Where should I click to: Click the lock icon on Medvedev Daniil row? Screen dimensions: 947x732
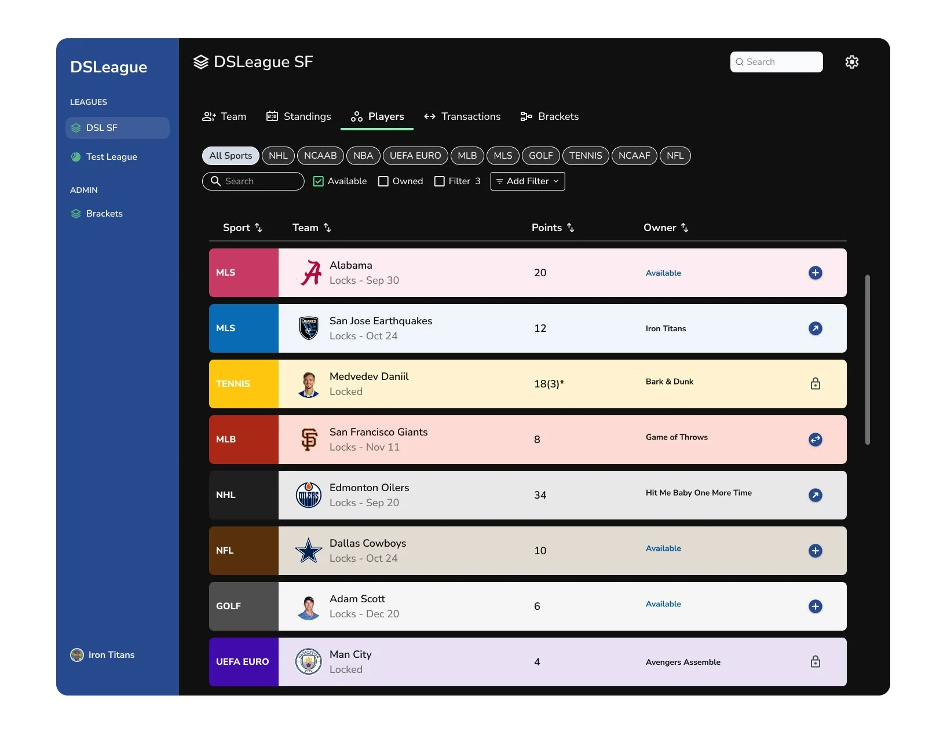[815, 383]
